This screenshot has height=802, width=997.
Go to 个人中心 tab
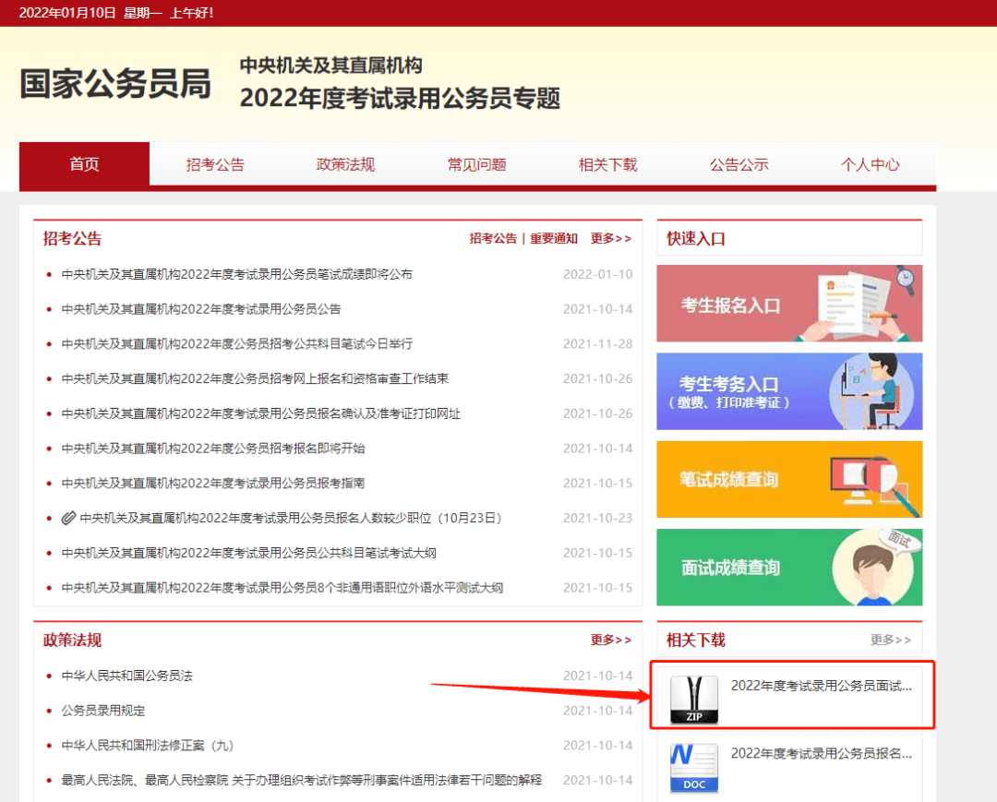coord(870,164)
